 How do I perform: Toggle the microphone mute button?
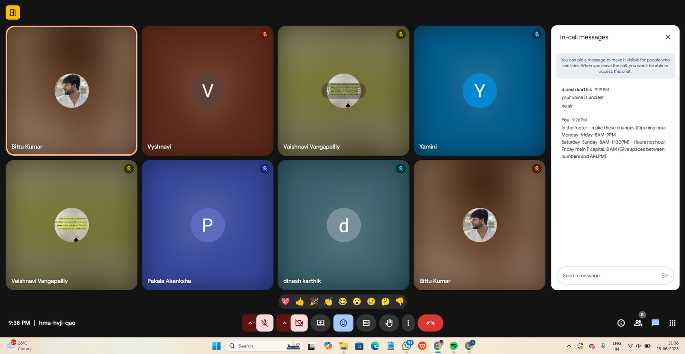coord(265,323)
